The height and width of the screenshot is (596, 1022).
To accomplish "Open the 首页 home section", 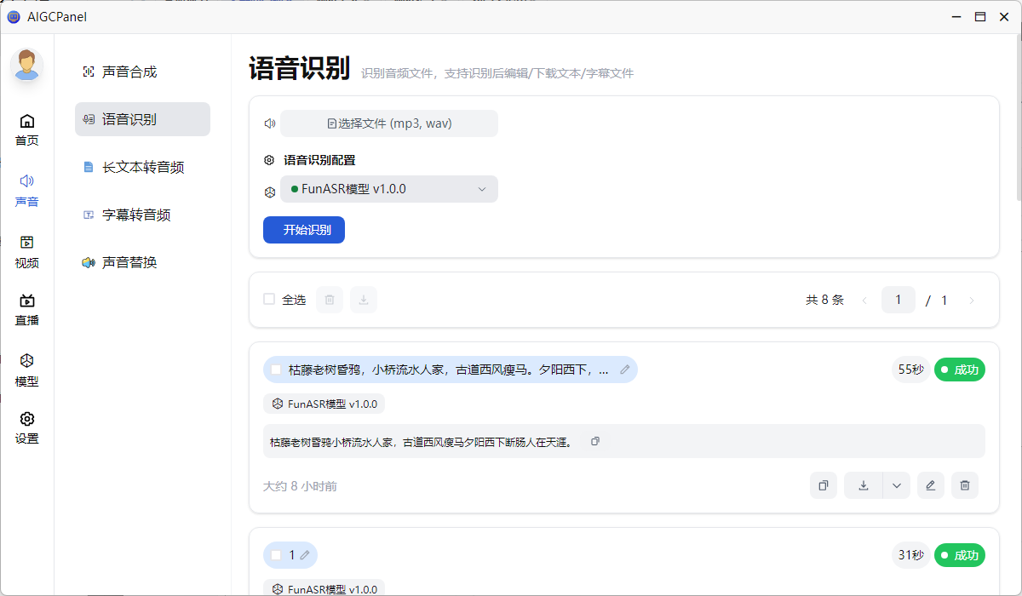I will coord(27,129).
